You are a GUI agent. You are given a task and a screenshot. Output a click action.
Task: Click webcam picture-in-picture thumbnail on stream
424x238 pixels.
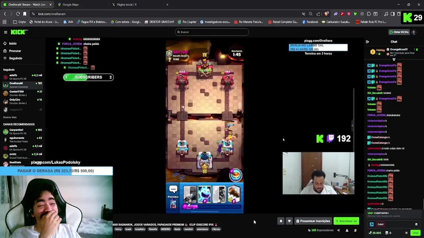318,173
